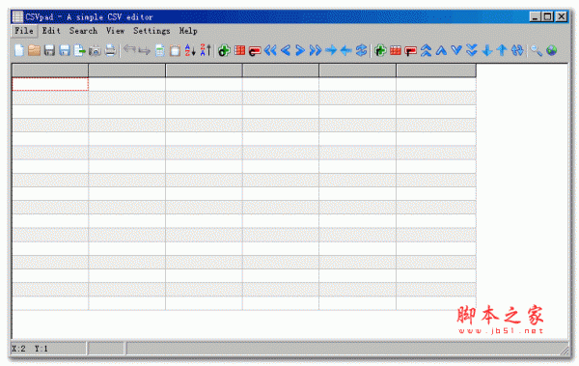Click the red row grid icon
This screenshot has width=579, height=366.
[x=396, y=50]
